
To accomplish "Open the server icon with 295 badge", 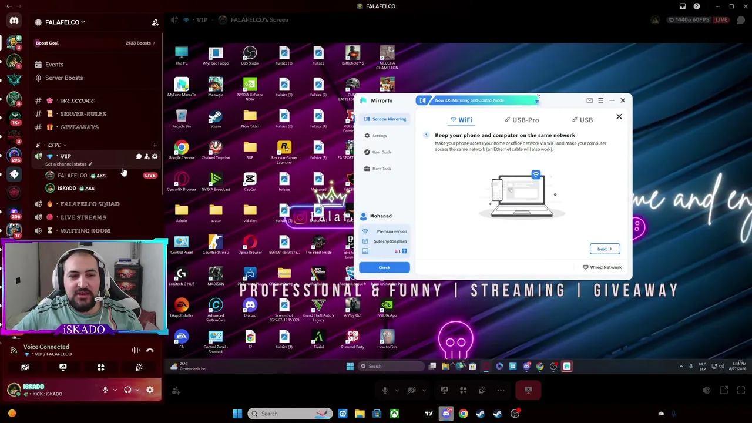I will (14, 155).
